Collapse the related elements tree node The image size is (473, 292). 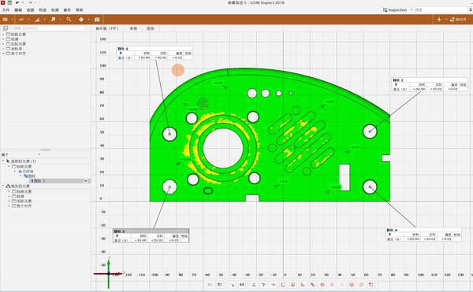[3, 187]
